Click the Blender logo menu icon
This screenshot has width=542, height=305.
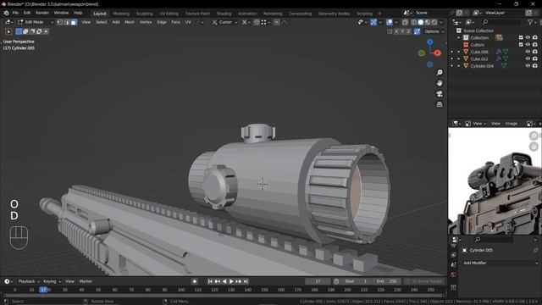click(6, 13)
